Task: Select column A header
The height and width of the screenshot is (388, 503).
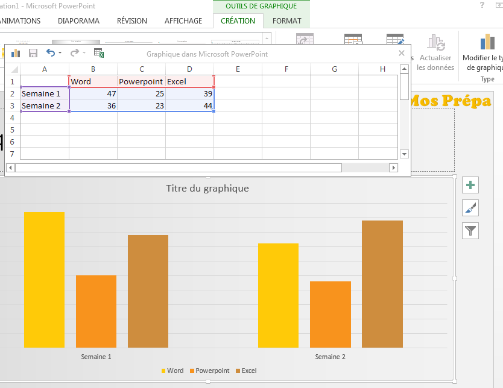Action: (x=45, y=69)
